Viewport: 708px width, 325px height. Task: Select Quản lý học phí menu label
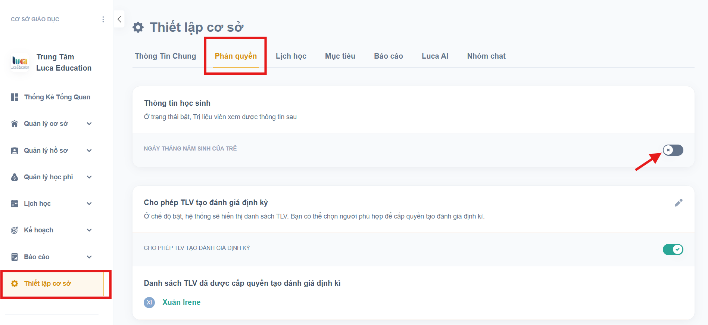49,177
